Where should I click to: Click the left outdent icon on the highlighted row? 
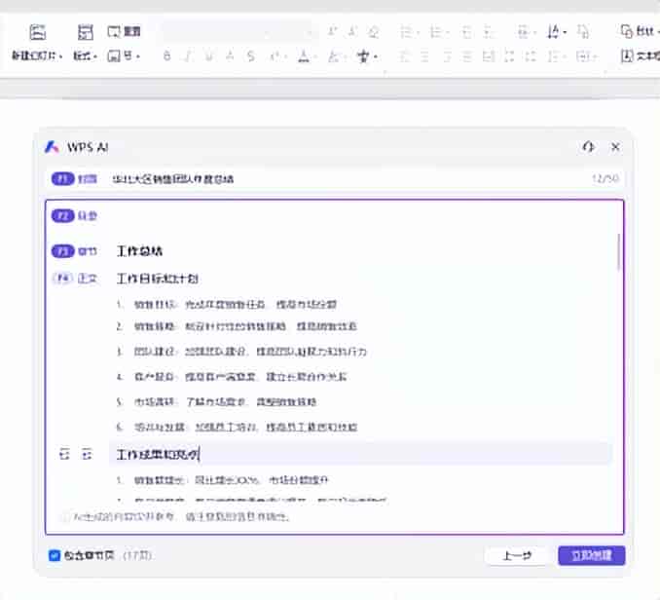tap(64, 454)
